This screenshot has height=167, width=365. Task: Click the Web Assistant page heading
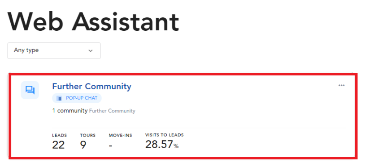93,21
